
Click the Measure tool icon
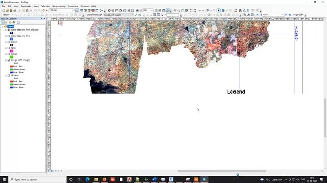point(236,10)
